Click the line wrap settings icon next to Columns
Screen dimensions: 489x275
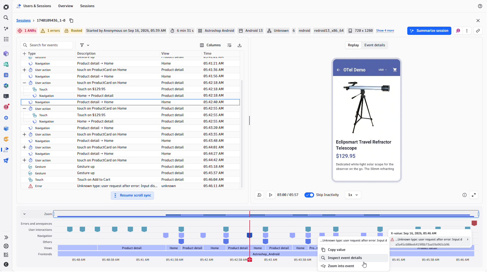(x=230, y=45)
